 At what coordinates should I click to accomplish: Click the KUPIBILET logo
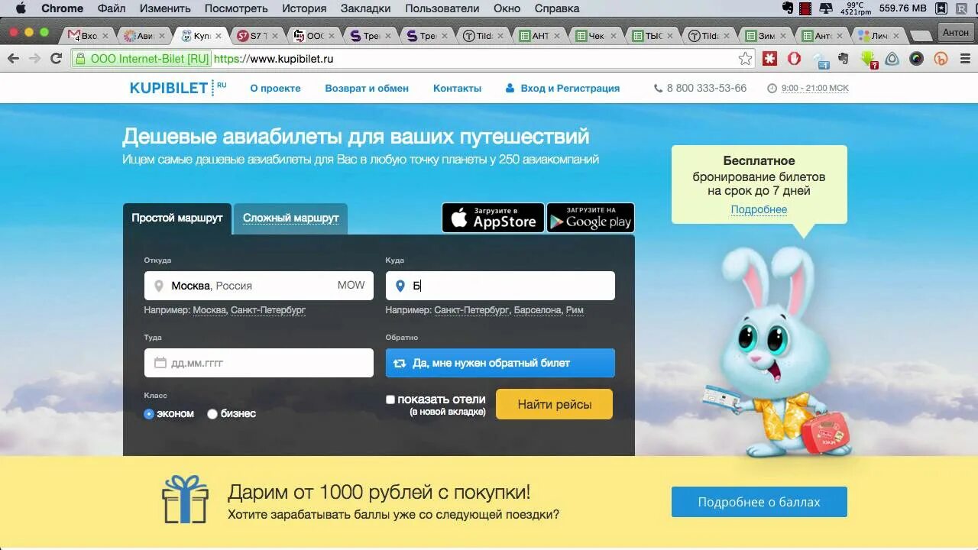coord(178,88)
